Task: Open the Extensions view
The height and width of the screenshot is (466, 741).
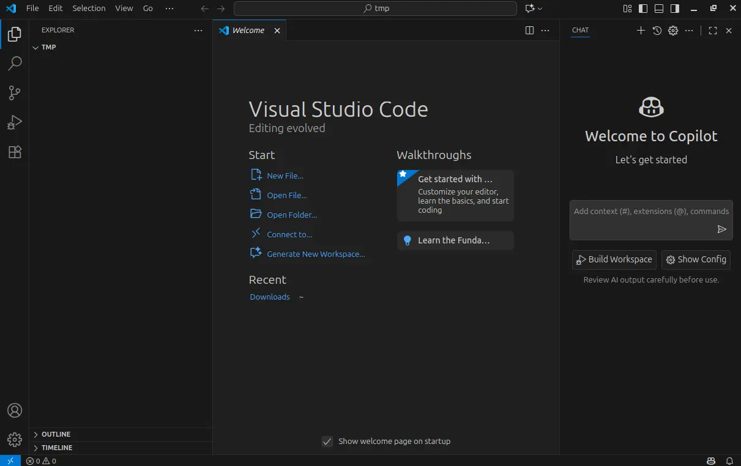Action: tap(15, 152)
